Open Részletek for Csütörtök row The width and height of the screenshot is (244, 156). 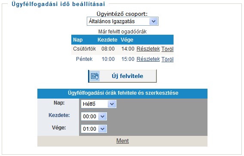(x=148, y=49)
